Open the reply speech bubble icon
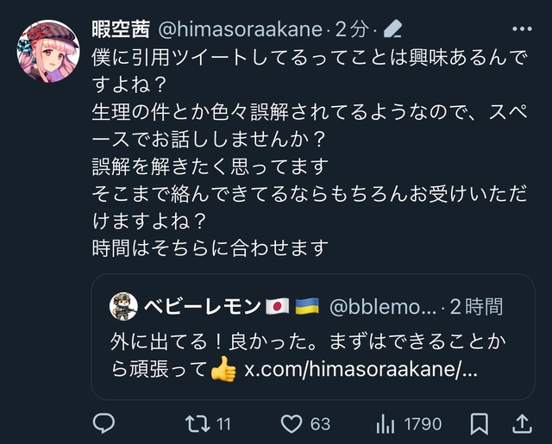552x444 pixels. pos(103,423)
